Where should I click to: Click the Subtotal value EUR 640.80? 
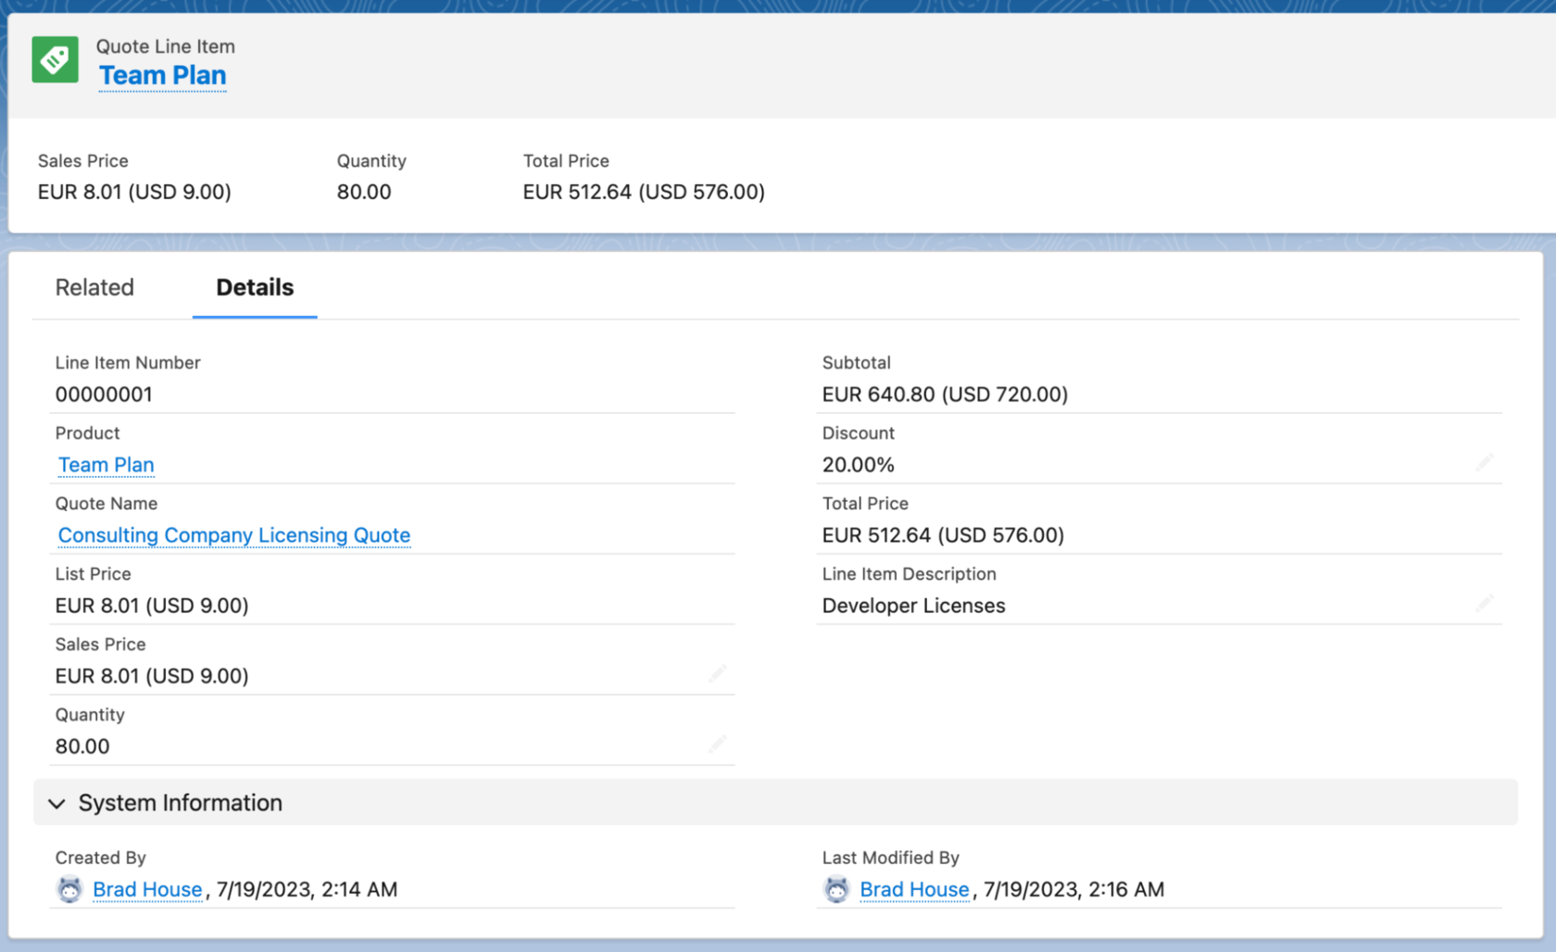coord(945,394)
